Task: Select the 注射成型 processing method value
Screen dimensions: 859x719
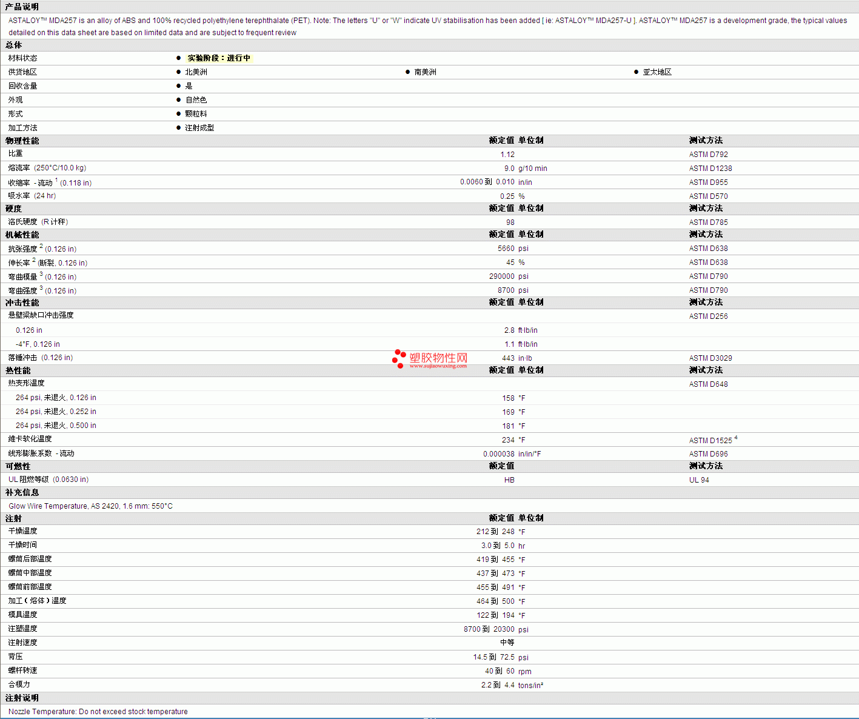Action: point(199,128)
